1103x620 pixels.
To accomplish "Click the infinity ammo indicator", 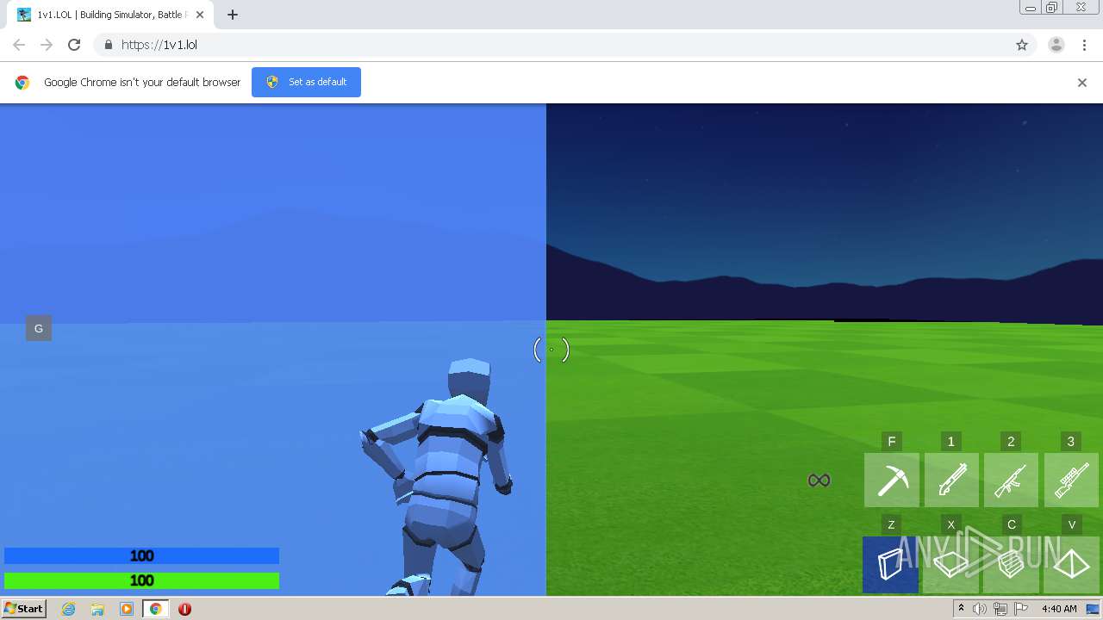I will pos(819,480).
